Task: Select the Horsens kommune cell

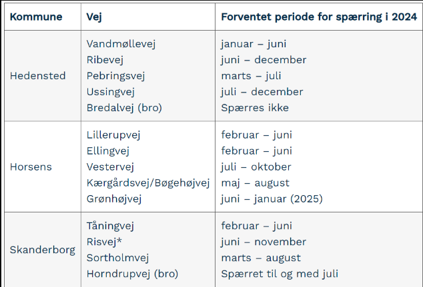Action: click(31, 166)
